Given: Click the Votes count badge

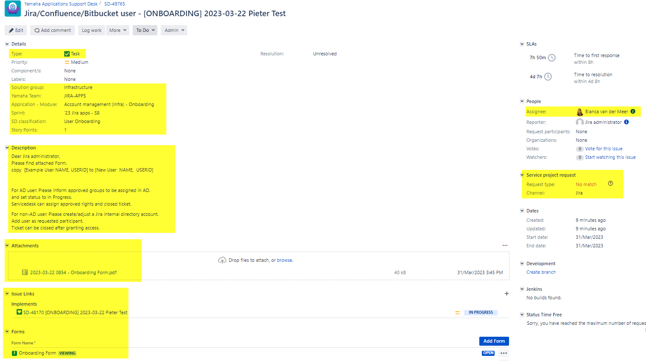Looking at the screenshot, I should 580,149.
